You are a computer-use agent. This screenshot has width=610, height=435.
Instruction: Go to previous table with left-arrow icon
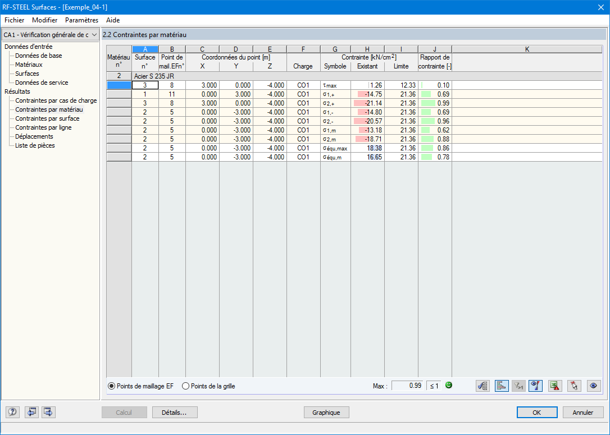click(x=31, y=412)
